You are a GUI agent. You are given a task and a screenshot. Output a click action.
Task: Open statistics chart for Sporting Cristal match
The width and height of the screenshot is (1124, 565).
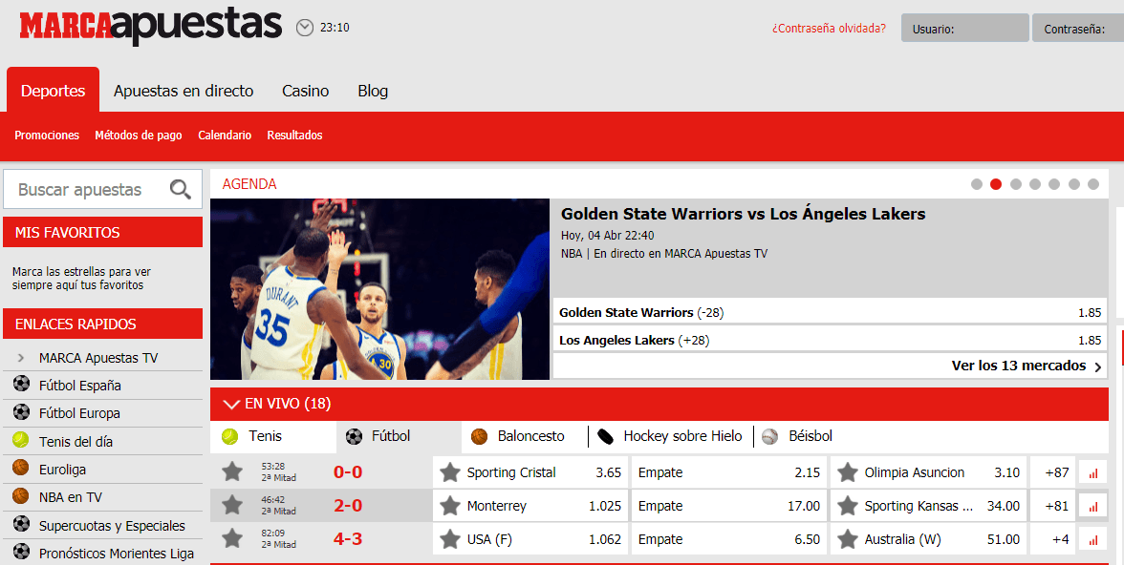1093,472
